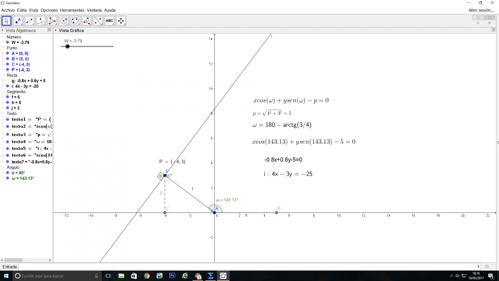Hide point P using its visibility bullet
The height and width of the screenshot is (281, 499).
pyautogui.click(x=7, y=70)
